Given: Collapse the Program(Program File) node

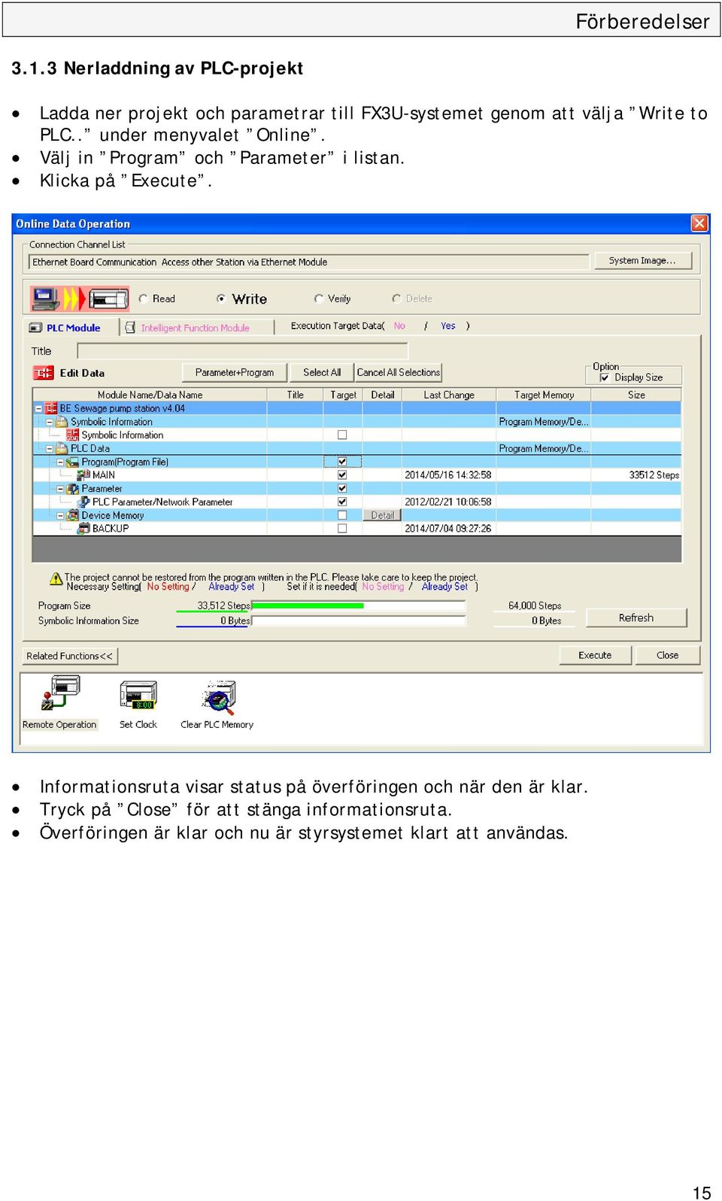Looking at the screenshot, I should (61, 462).
